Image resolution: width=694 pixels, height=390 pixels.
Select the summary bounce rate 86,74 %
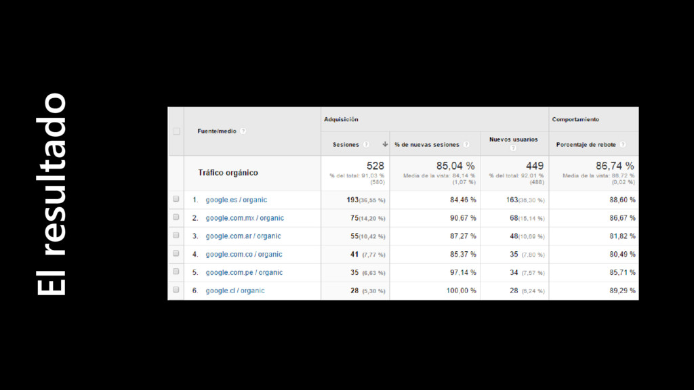click(x=615, y=166)
